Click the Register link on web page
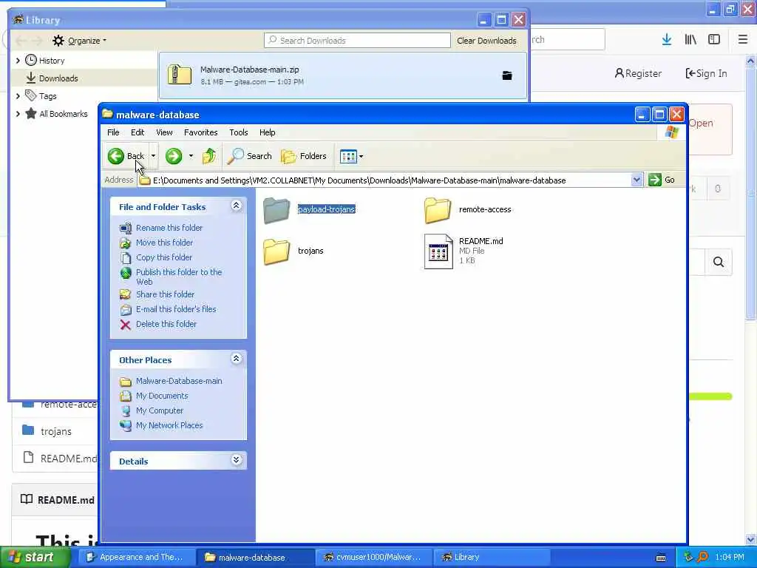Viewport: 757px width, 568px height. click(638, 73)
